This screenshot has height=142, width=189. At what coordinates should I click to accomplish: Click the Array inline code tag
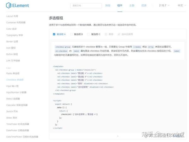click(x=151, y=47)
